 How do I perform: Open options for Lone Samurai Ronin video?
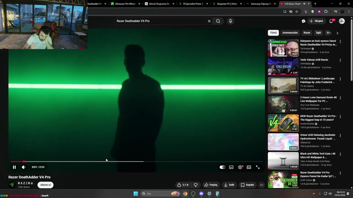coord(340,98)
